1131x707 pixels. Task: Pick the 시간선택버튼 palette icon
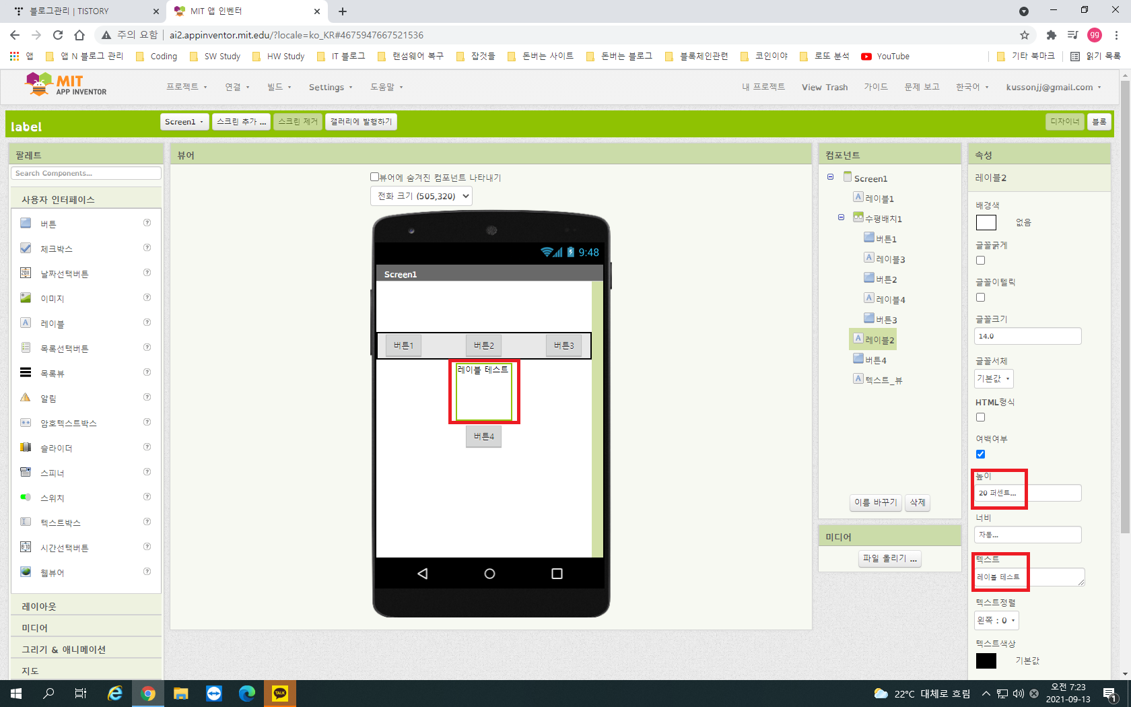26,547
